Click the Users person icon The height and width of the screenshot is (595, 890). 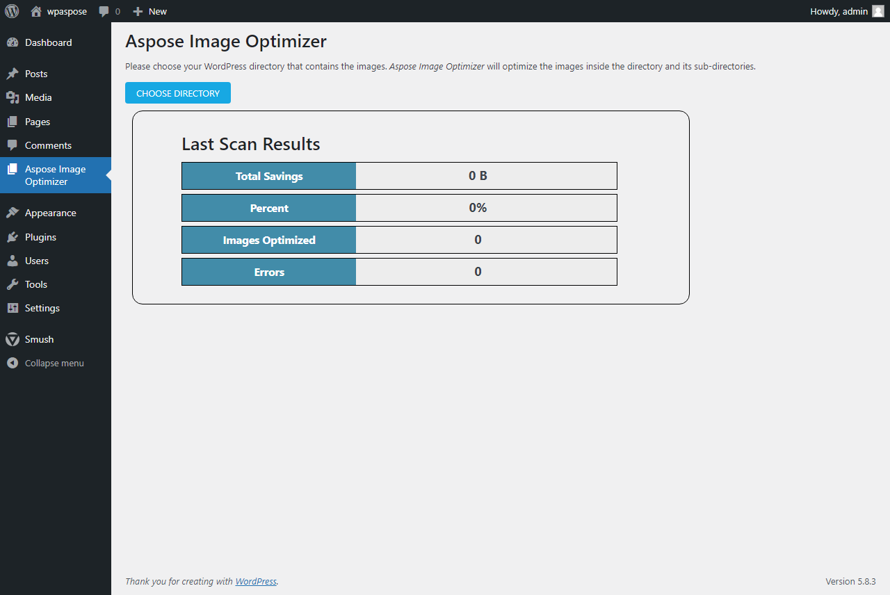pos(13,261)
